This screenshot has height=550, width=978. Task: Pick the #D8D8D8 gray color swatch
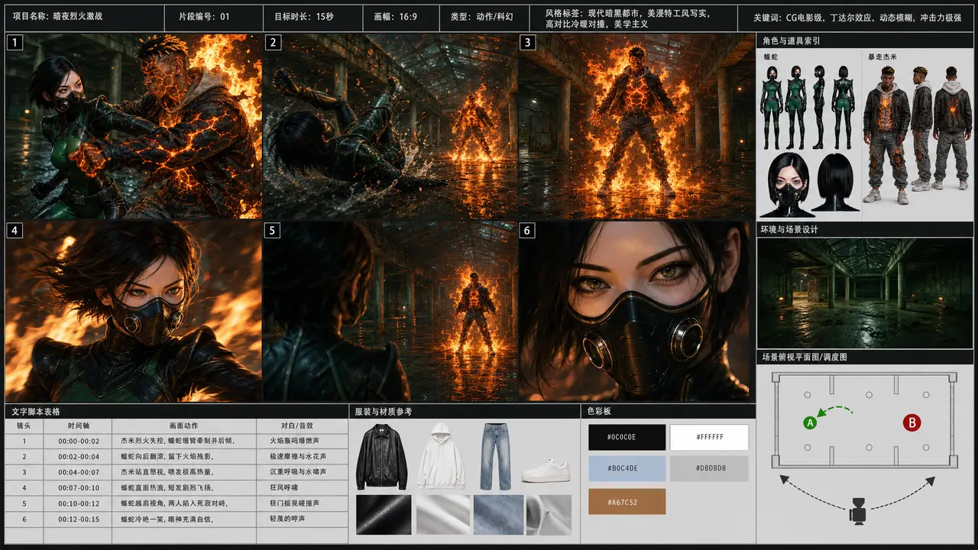pyautogui.click(x=709, y=468)
